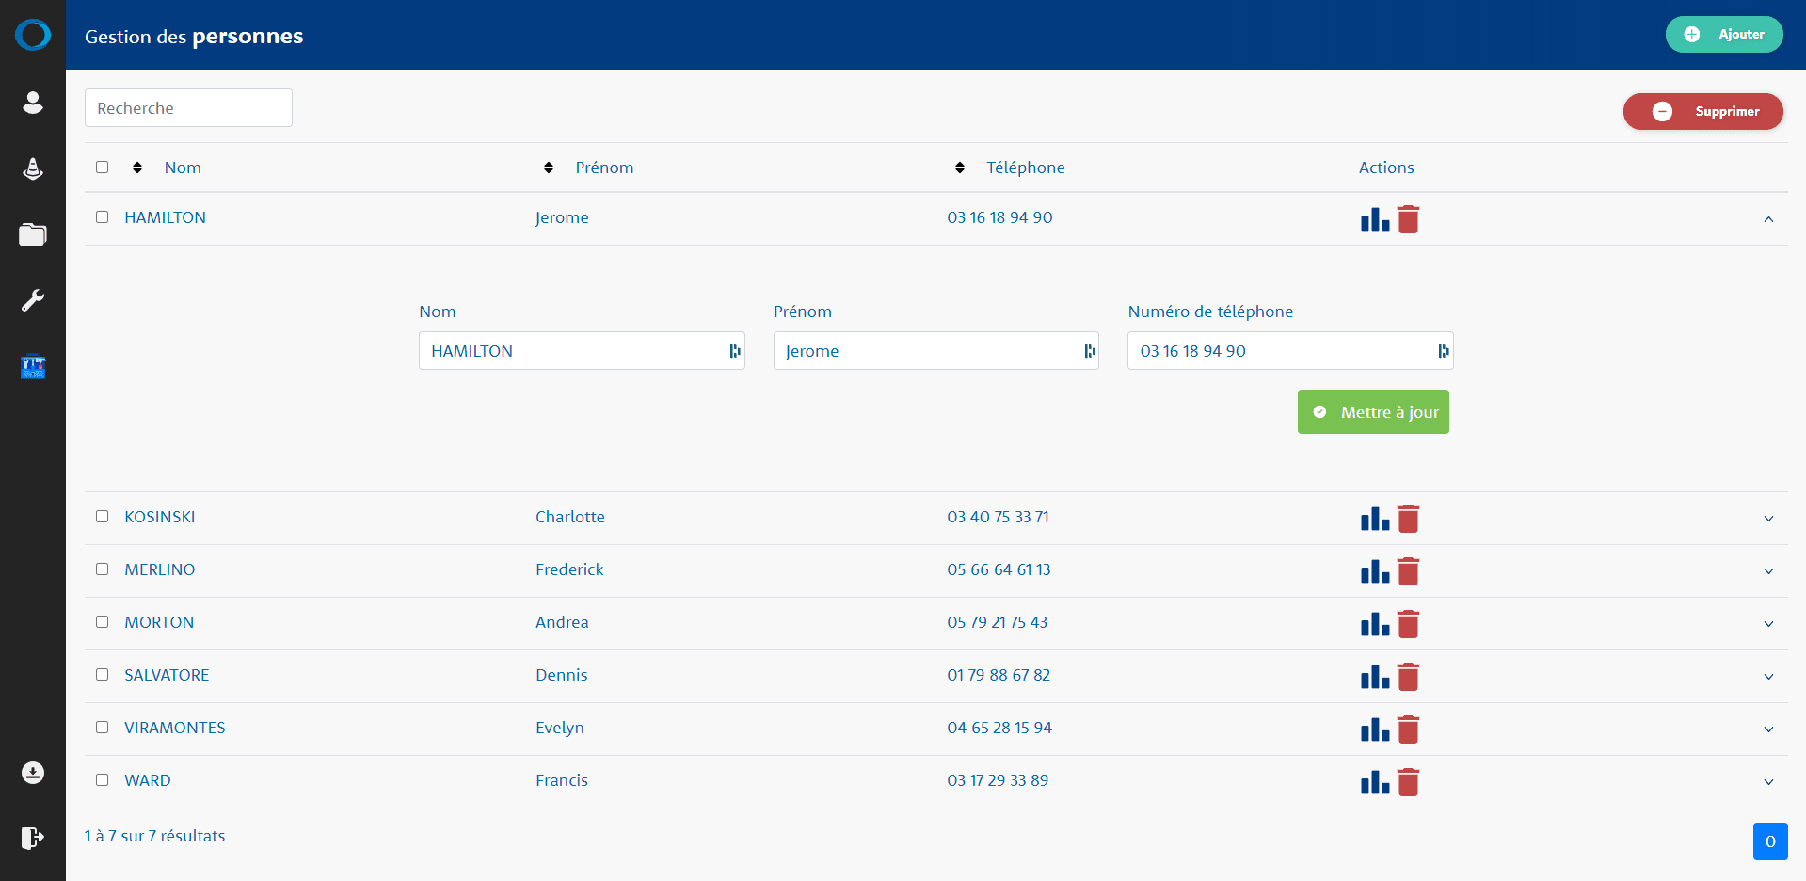View statistics chart for VIRAMONTES
Image resolution: width=1806 pixels, height=881 pixels.
pyautogui.click(x=1375, y=729)
